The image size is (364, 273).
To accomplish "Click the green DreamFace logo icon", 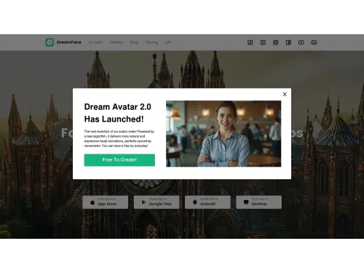I will click(x=50, y=42).
